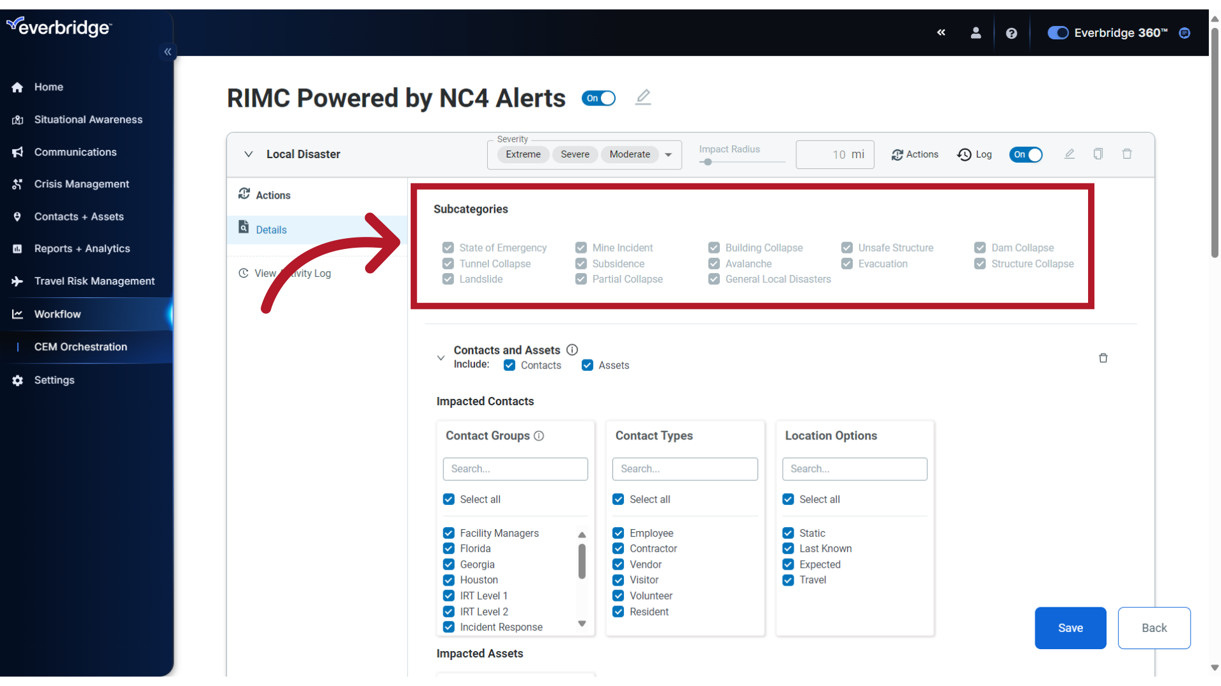The width and height of the screenshot is (1221, 686).
Task: Open Reports + Analytics in sidebar
Action: pos(82,249)
